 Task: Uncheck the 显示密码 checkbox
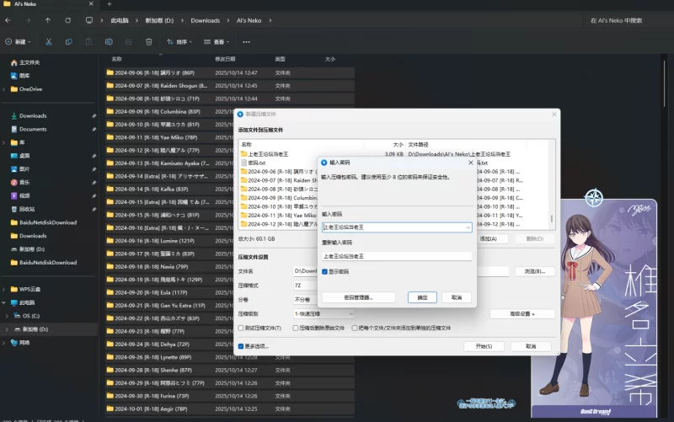click(x=325, y=271)
